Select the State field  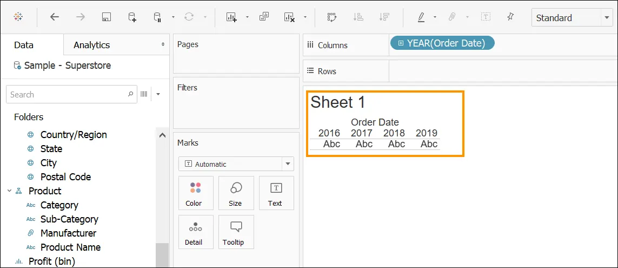[51, 149]
